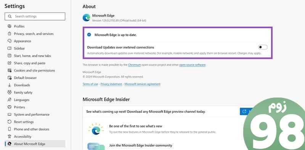Click the Printers icon in settings menu

click(x=9, y=107)
